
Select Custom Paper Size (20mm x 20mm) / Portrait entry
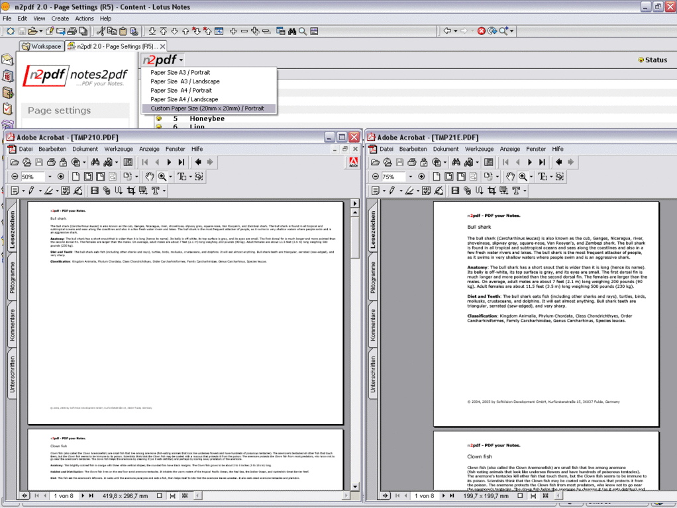click(207, 108)
